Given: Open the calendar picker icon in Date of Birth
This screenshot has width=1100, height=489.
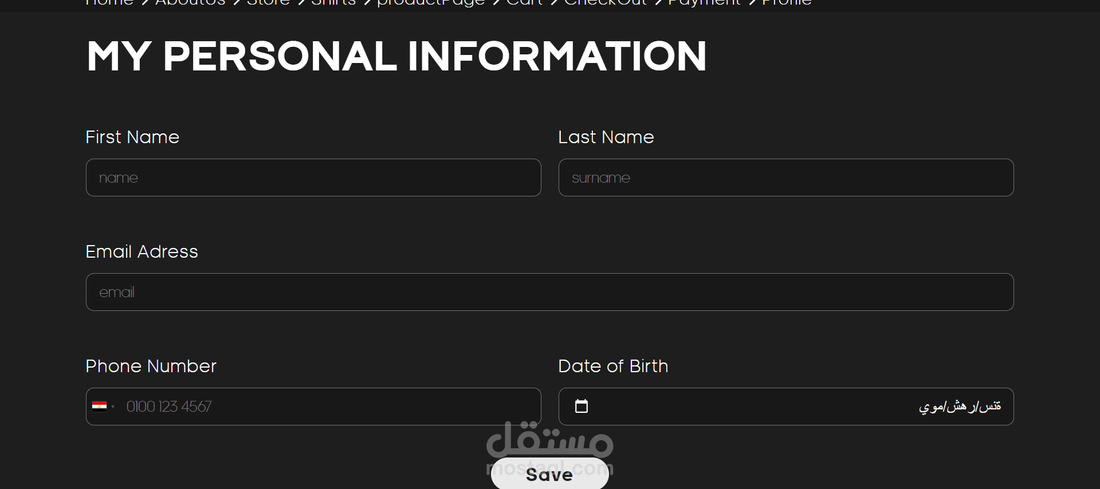Looking at the screenshot, I should coord(582,406).
